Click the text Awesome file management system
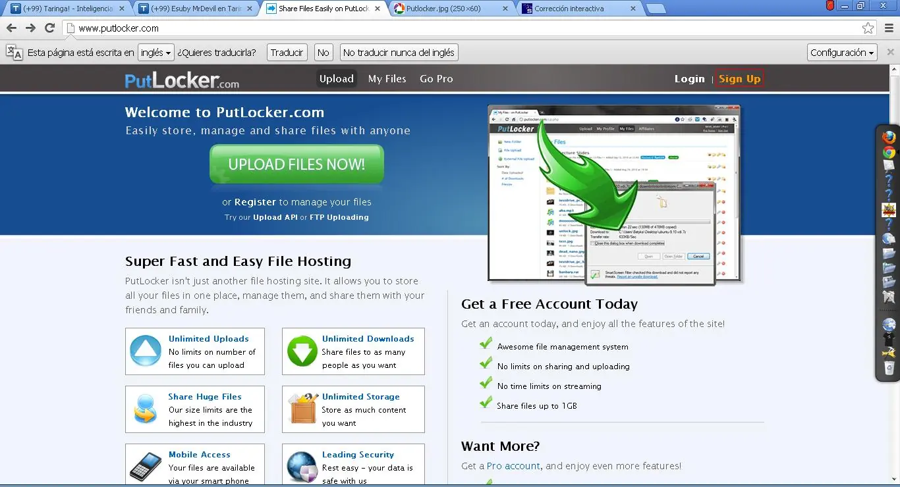900x487 pixels. tap(563, 347)
